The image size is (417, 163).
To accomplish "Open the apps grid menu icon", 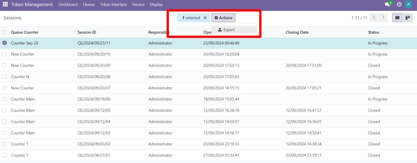I will tap(5, 4).
